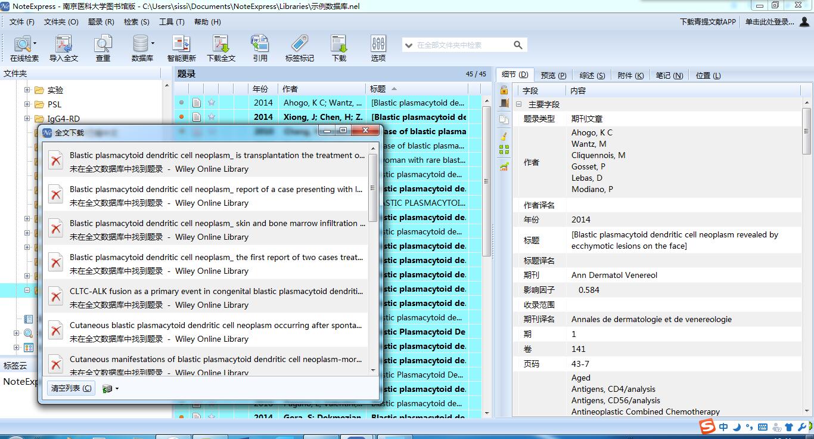Switch to the 附件 (K) tab
This screenshot has height=439, width=814.
(630, 75)
